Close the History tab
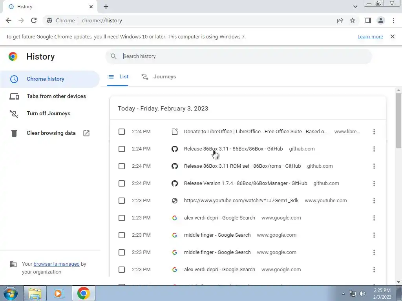Image resolution: width=402 pixels, height=301 pixels. point(91,7)
